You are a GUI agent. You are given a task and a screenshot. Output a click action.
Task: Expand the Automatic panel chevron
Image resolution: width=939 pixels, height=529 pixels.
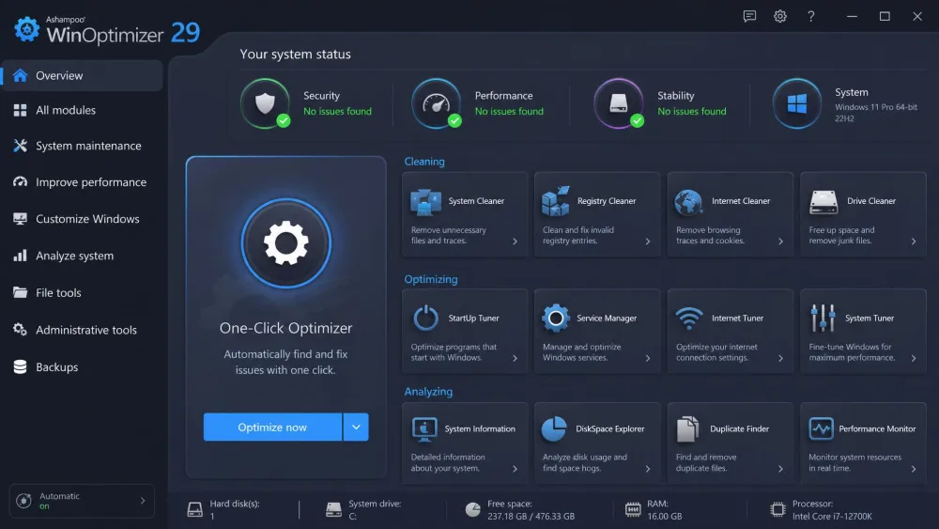click(x=143, y=500)
